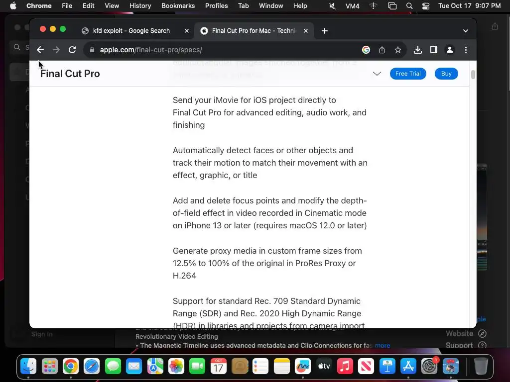This screenshot has height=382, width=510.
Task: Open Mail from the Dock
Action: 134,367
